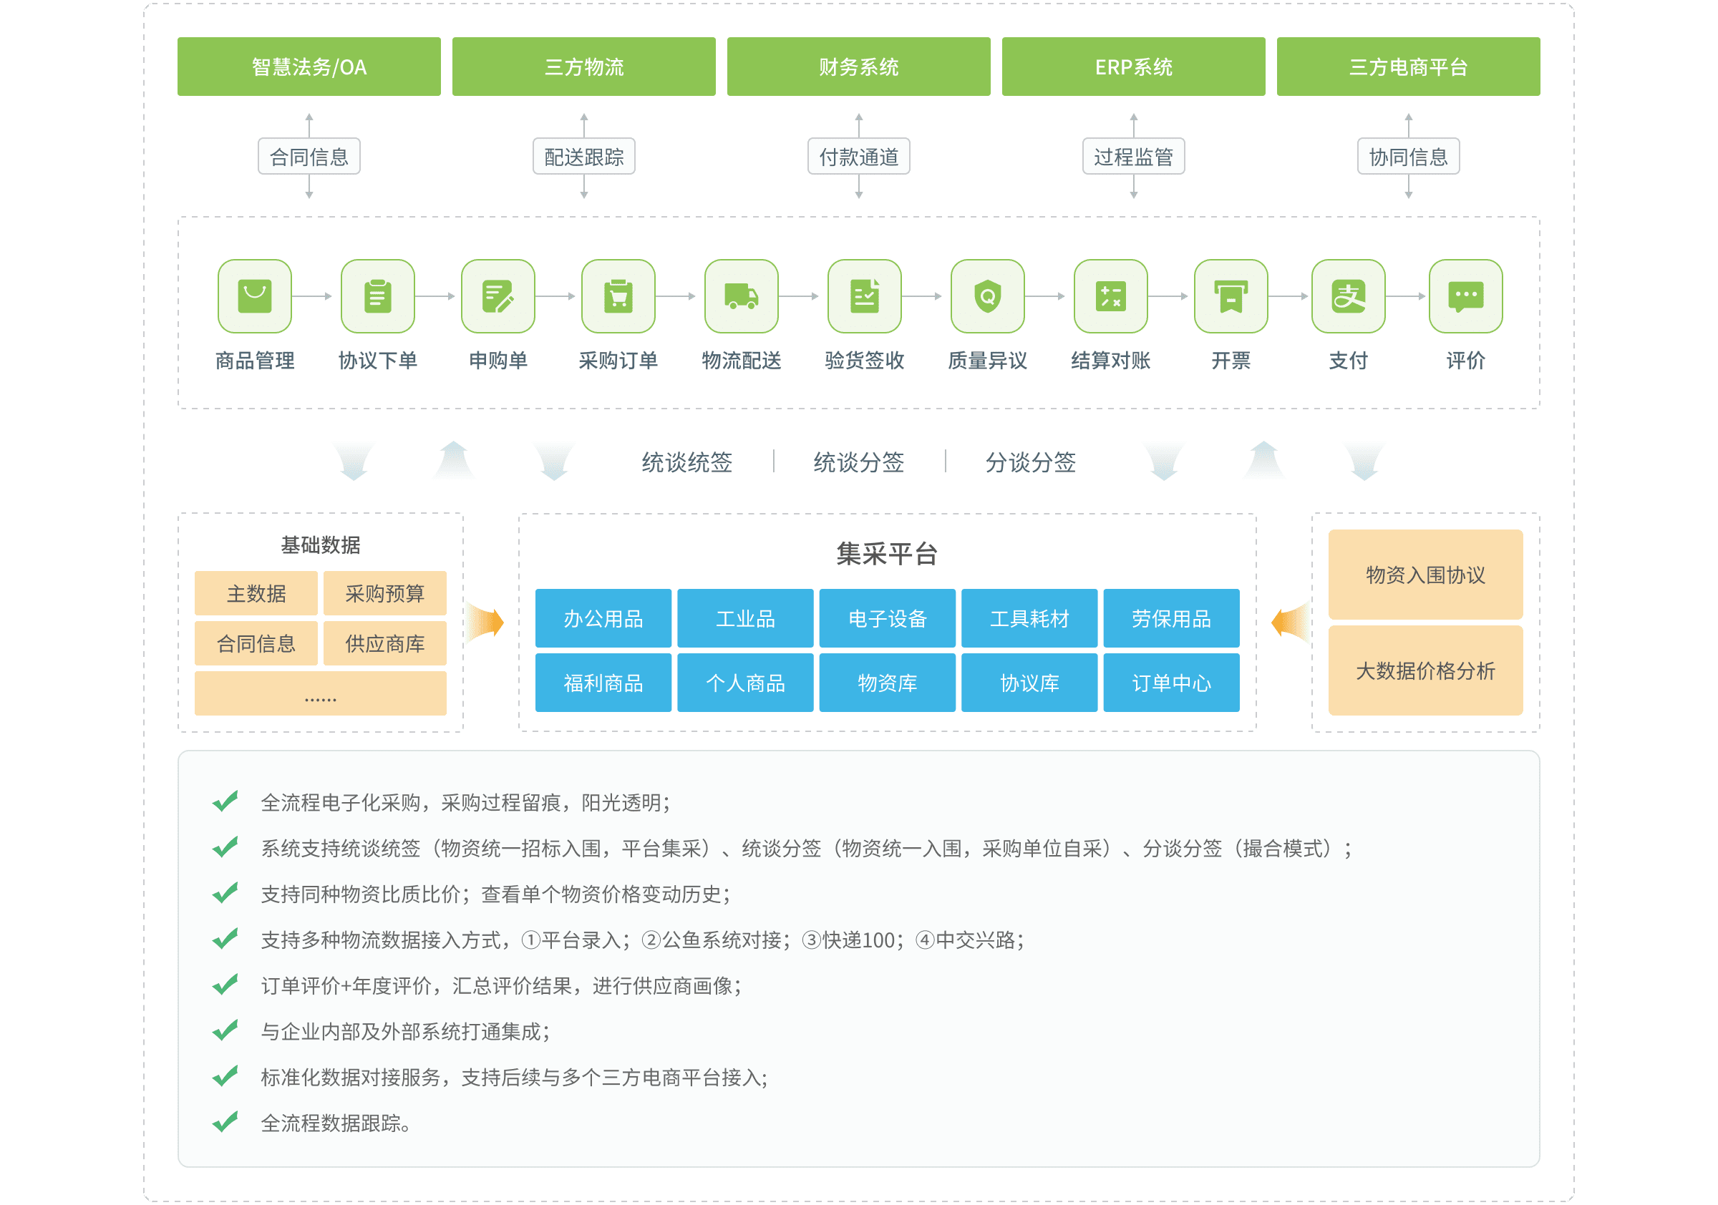Click the 评价 chat bubble icon
This screenshot has width=1718, height=1205.
pyautogui.click(x=1465, y=296)
